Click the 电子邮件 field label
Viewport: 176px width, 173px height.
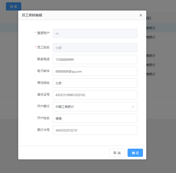pyautogui.click(x=43, y=71)
